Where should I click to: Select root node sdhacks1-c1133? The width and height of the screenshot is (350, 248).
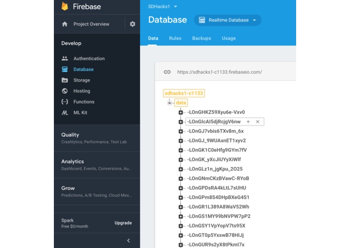point(184,93)
